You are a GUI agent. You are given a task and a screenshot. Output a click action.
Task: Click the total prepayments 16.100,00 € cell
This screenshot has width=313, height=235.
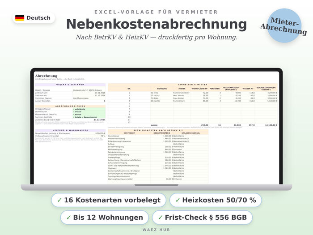(x=266, y=125)
